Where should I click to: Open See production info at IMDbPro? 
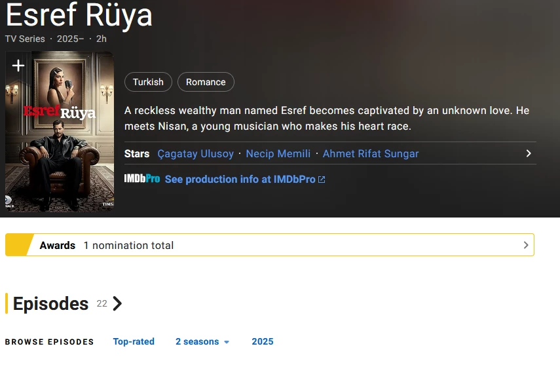240,179
